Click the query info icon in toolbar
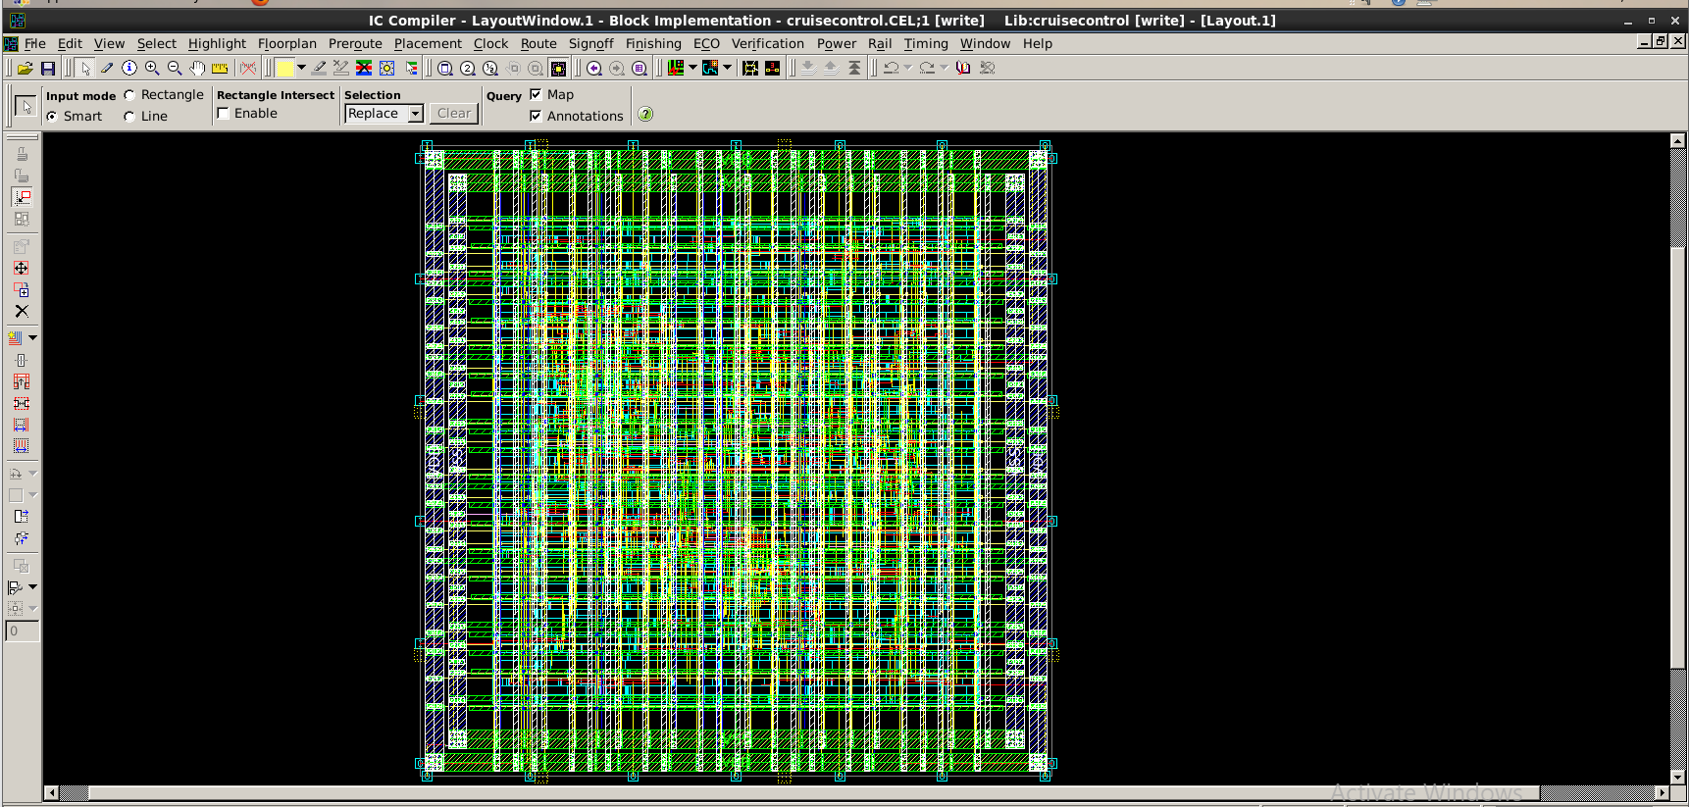This screenshot has width=1689, height=807. [x=129, y=69]
